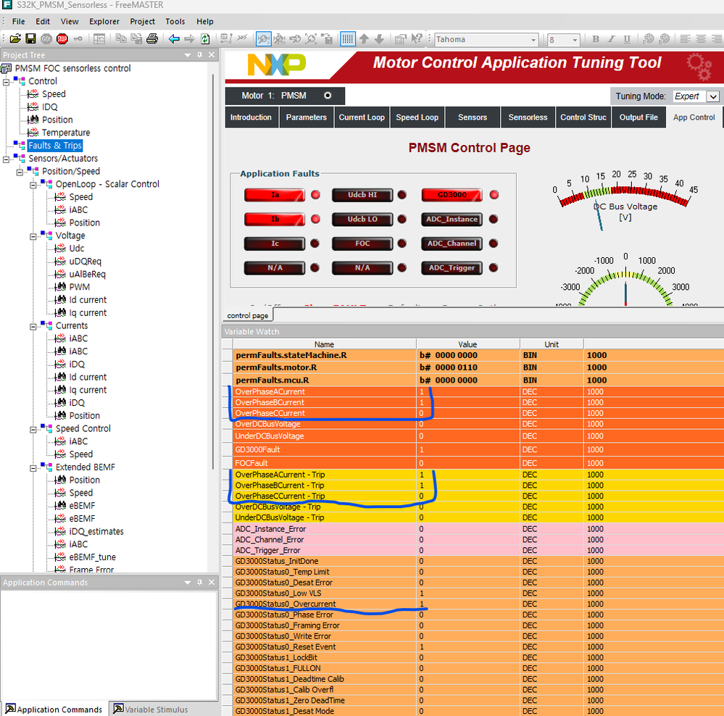
Task: Open the Output File tab
Action: (638, 117)
